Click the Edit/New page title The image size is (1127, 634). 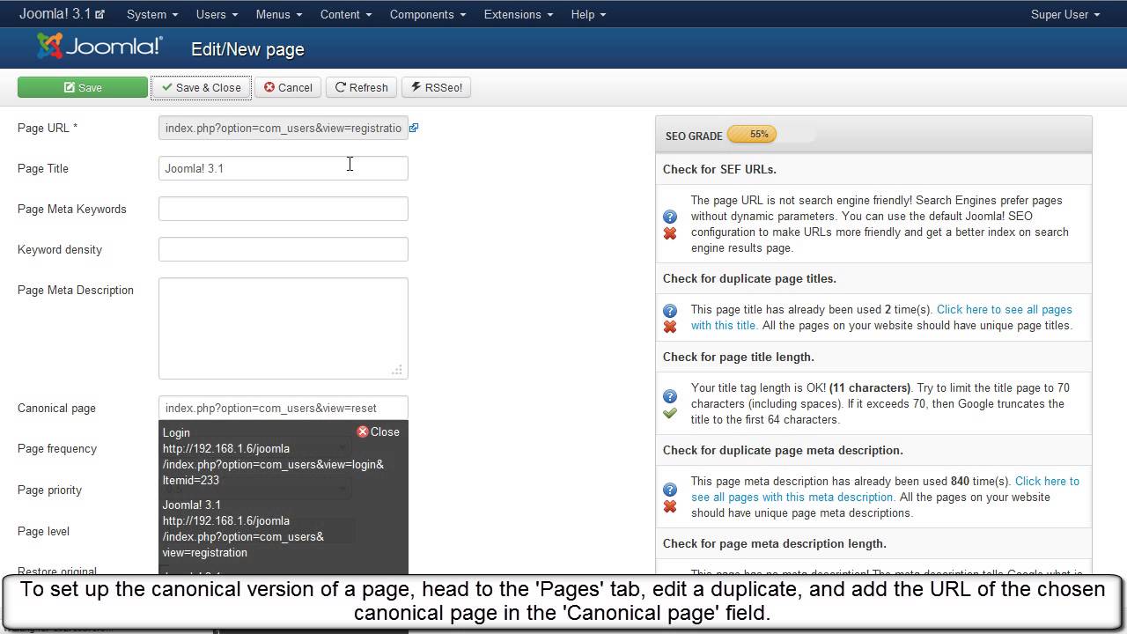(247, 49)
